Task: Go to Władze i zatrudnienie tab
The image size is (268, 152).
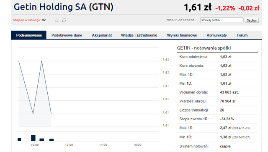Action: (x=139, y=35)
